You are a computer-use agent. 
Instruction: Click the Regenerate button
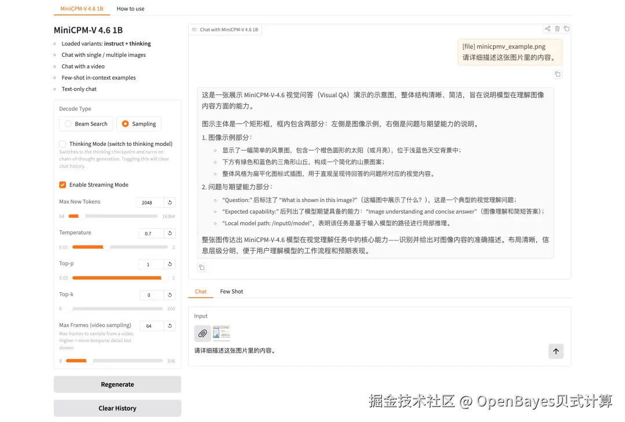117,384
